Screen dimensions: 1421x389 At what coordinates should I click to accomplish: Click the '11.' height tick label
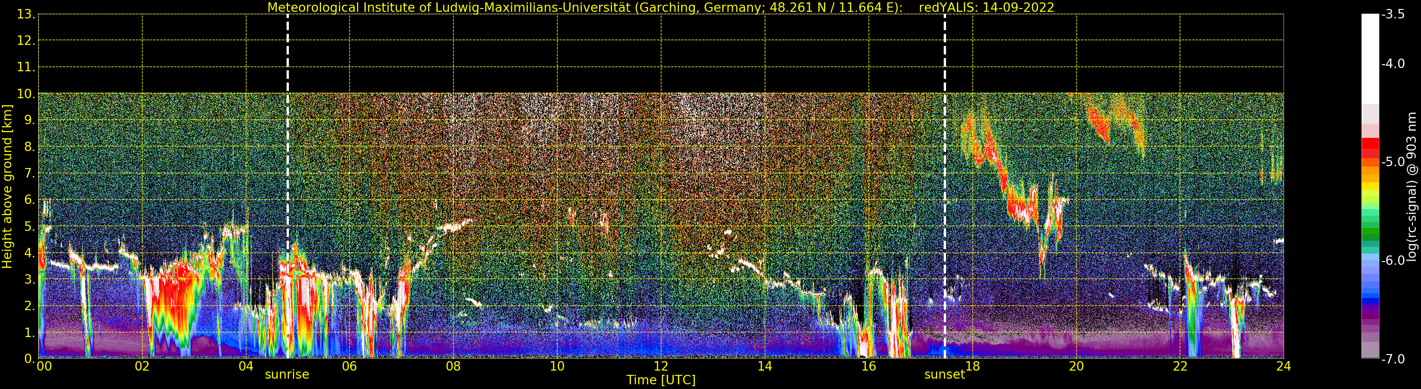(x=26, y=68)
